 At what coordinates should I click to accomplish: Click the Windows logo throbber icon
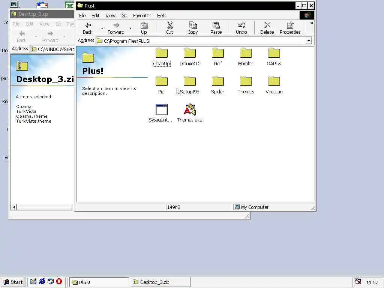coord(307,15)
